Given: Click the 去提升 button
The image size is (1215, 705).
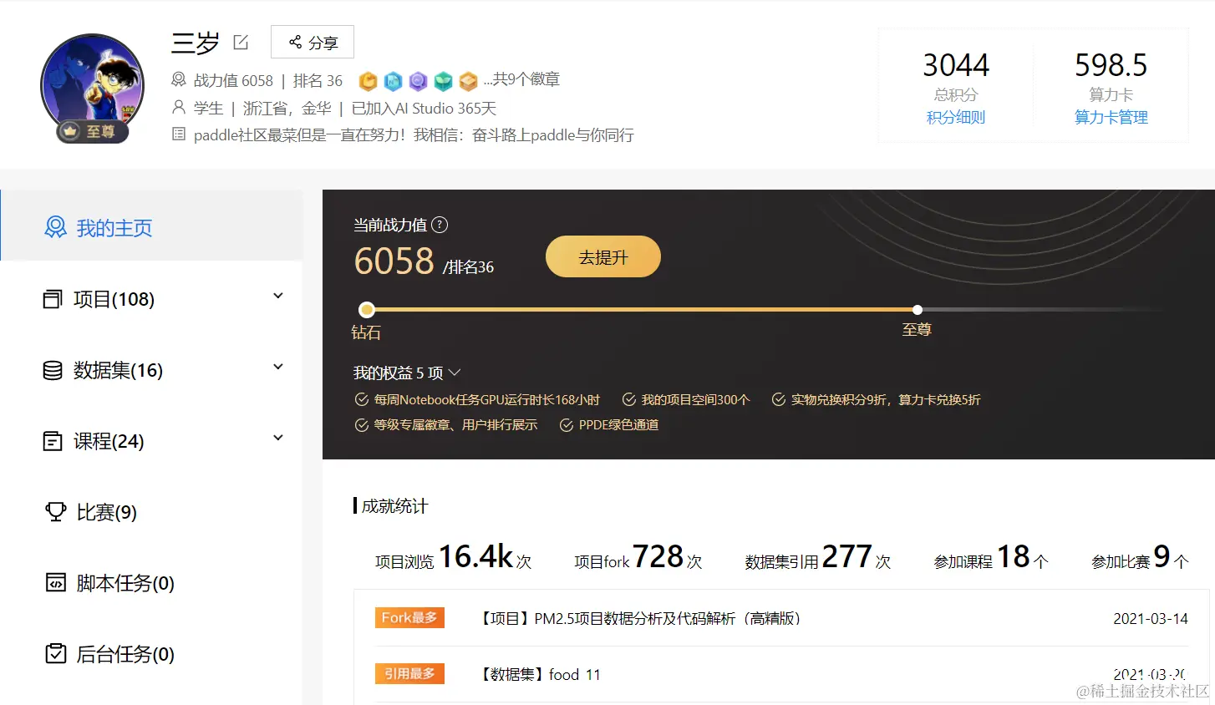Looking at the screenshot, I should click(x=602, y=256).
